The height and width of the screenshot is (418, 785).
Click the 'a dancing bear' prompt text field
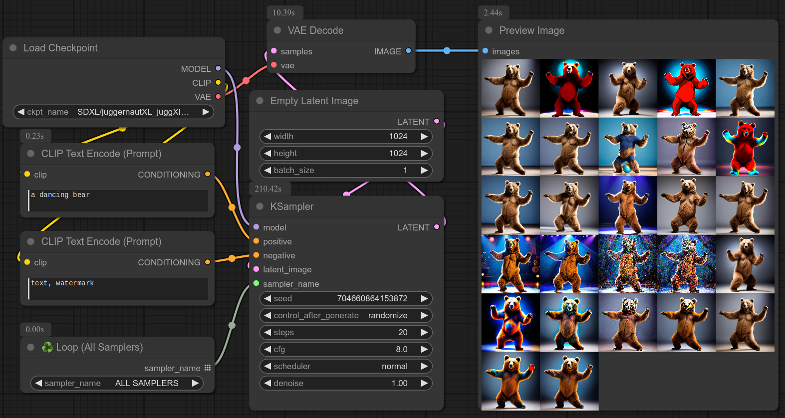[x=118, y=200]
